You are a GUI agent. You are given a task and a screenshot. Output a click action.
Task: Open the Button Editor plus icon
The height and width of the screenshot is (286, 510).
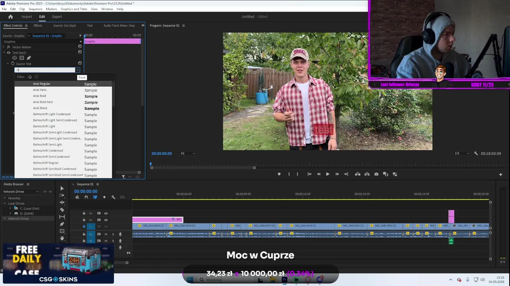[x=501, y=174]
